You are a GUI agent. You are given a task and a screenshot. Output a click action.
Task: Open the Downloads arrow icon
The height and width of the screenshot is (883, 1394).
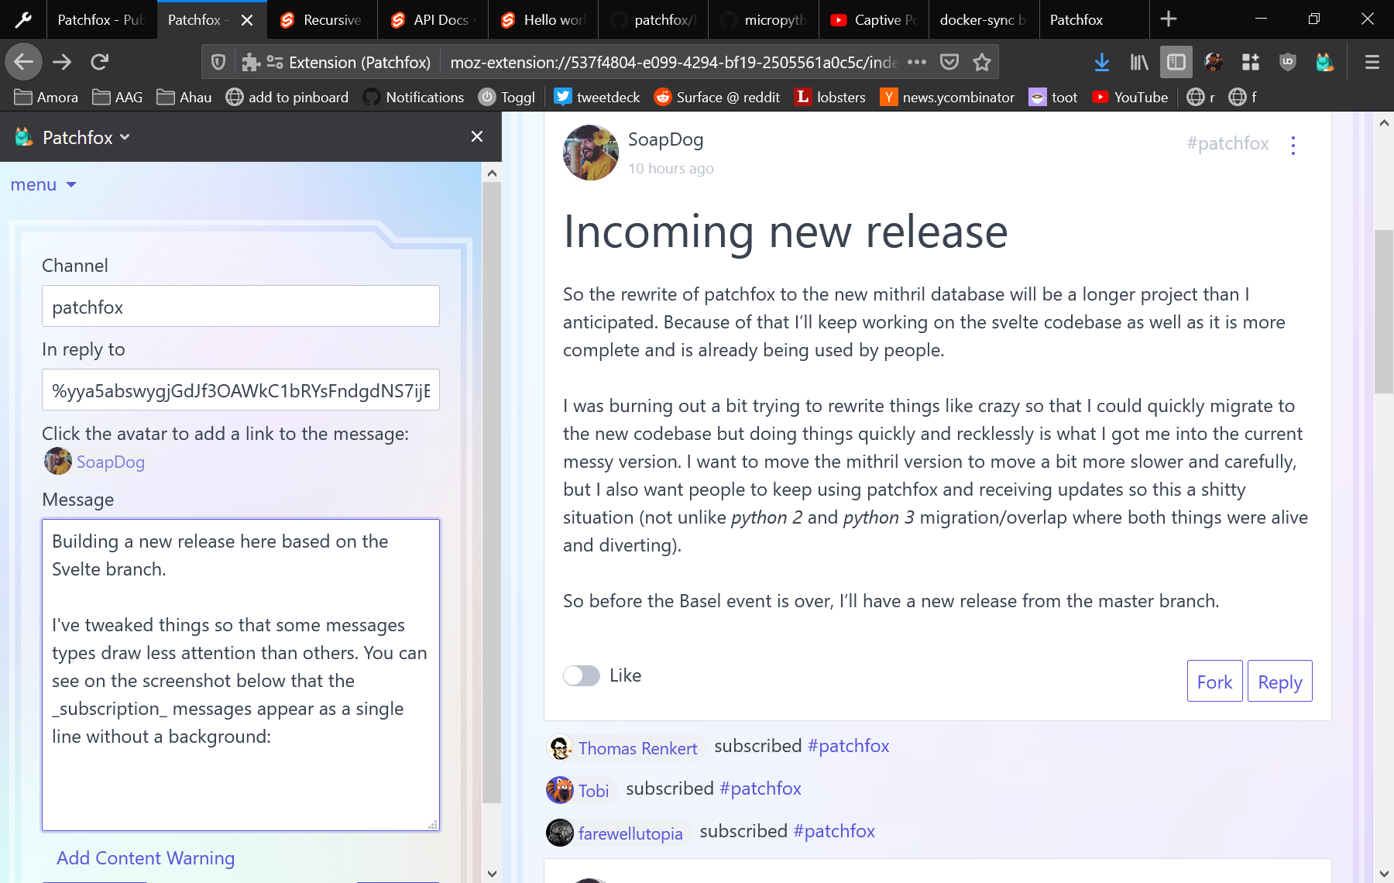point(1101,62)
